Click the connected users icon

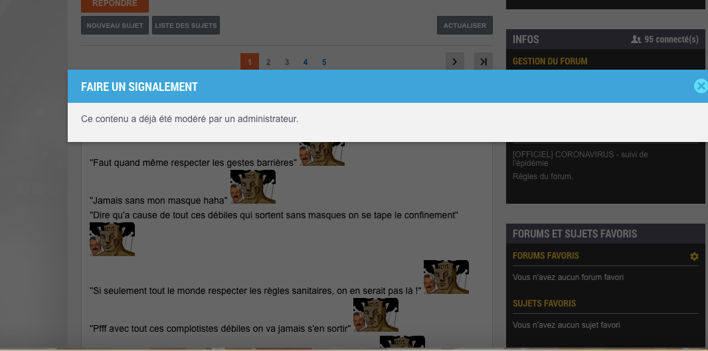(636, 40)
